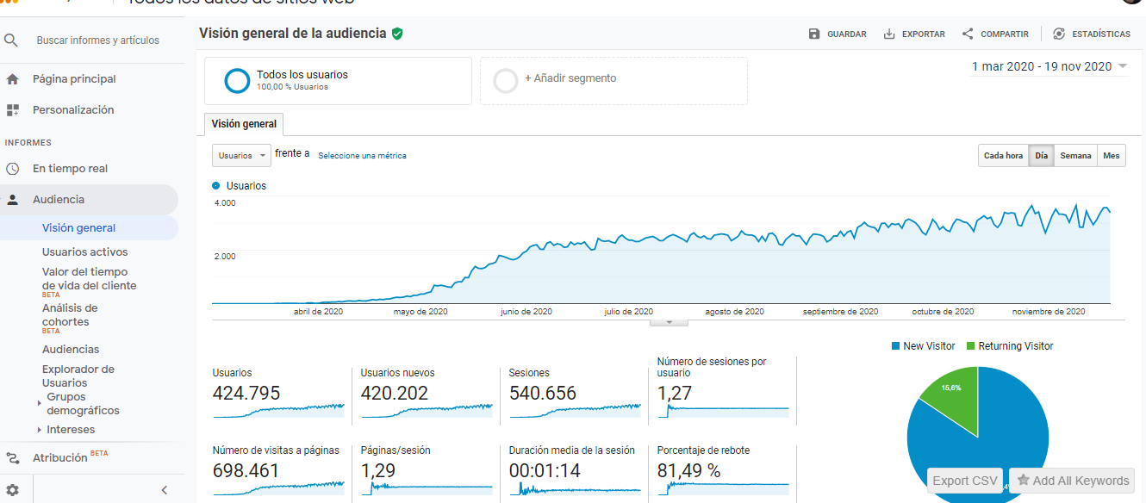Open Página principal home icon
The width and height of the screenshot is (1146, 503).
pos(12,79)
